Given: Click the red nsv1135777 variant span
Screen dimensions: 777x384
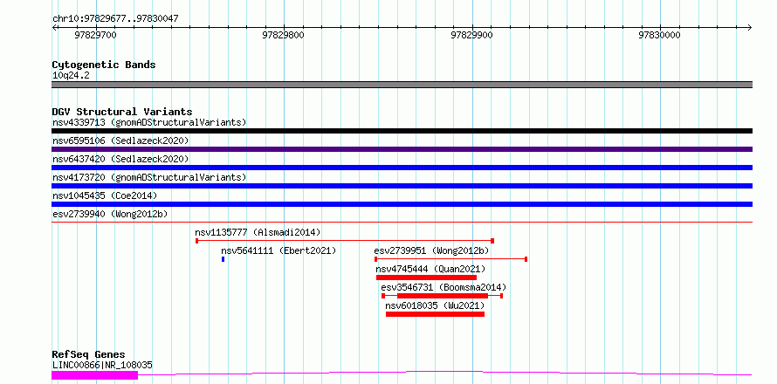Looking at the screenshot, I should click(x=345, y=241).
